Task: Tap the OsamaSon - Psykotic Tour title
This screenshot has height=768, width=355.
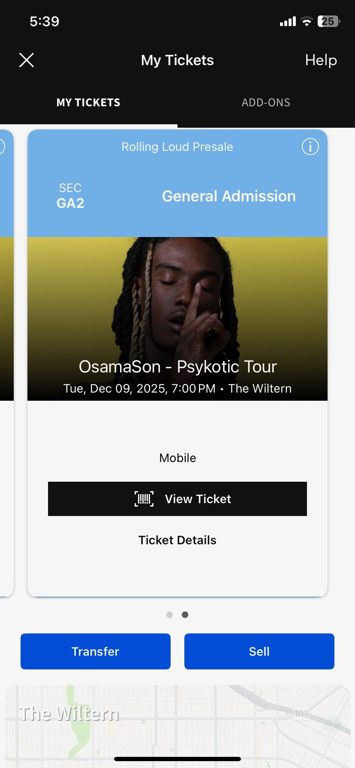Action: [x=177, y=367]
